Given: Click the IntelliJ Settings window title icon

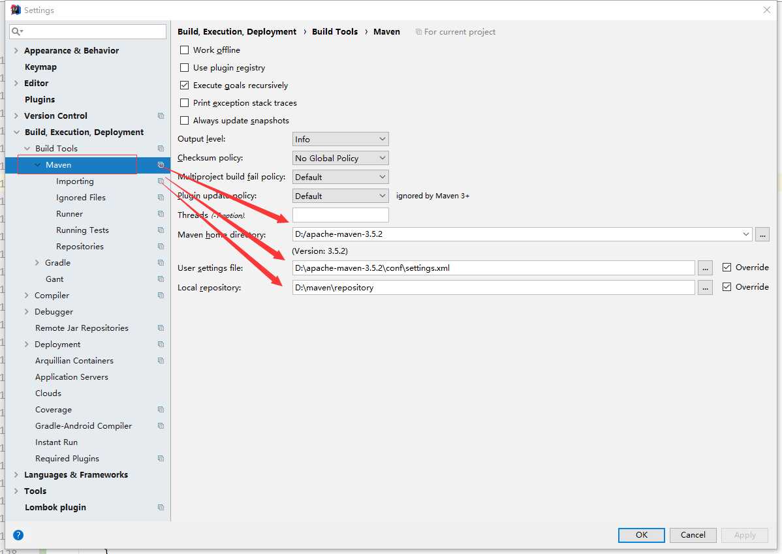Looking at the screenshot, I should pyautogui.click(x=16, y=10).
